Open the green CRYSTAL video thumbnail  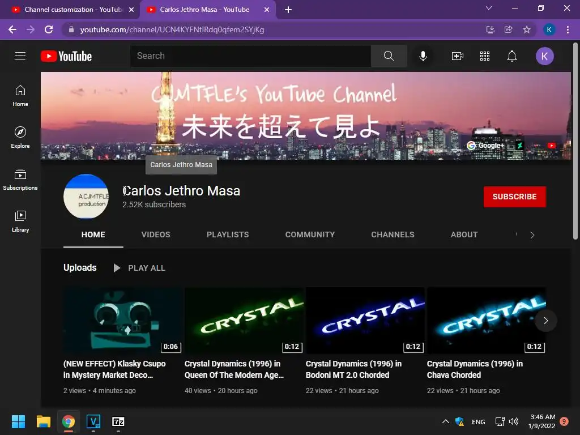coord(244,321)
